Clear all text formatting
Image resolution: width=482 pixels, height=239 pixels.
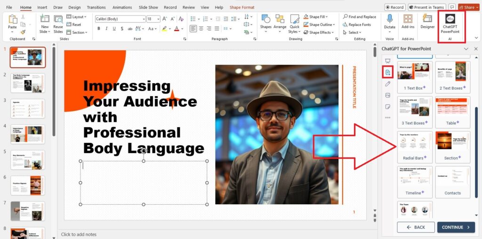[x=181, y=19]
